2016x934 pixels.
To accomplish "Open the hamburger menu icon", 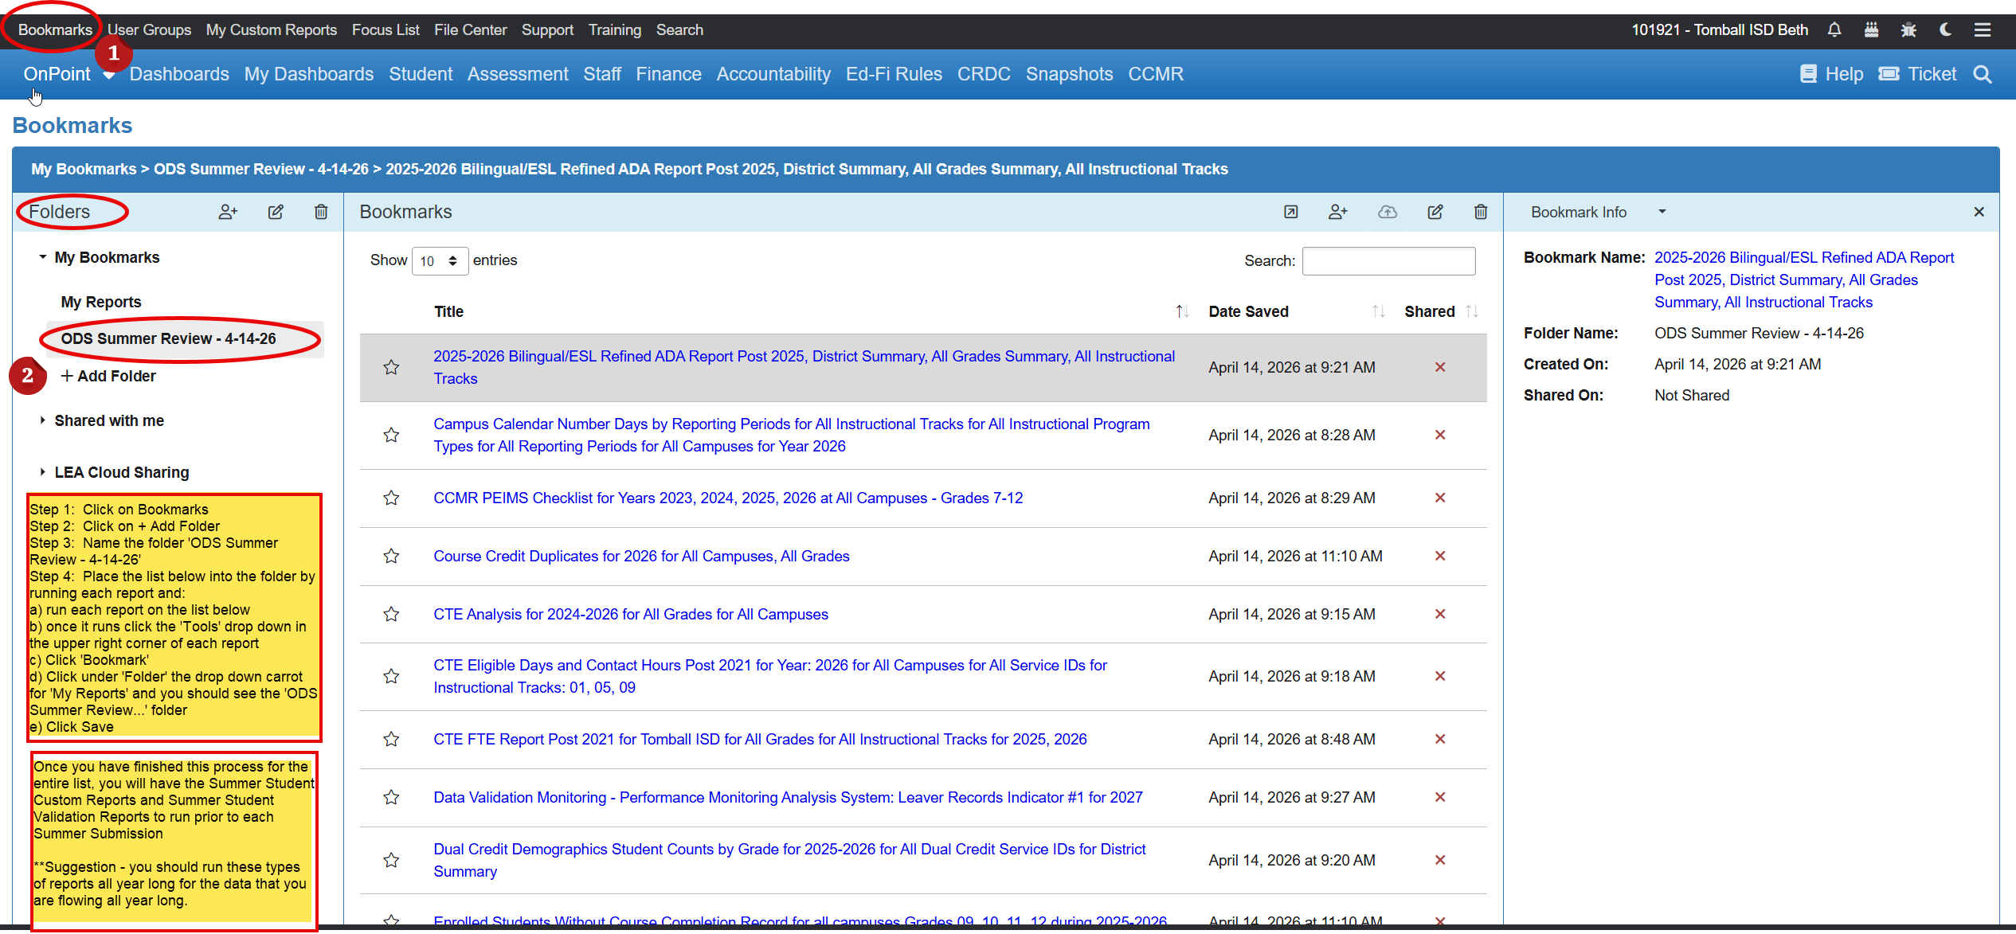I will click(1983, 30).
